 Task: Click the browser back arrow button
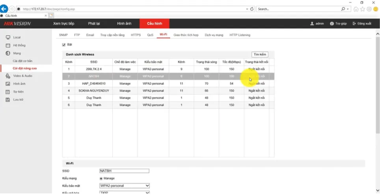click(x=4, y=9)
